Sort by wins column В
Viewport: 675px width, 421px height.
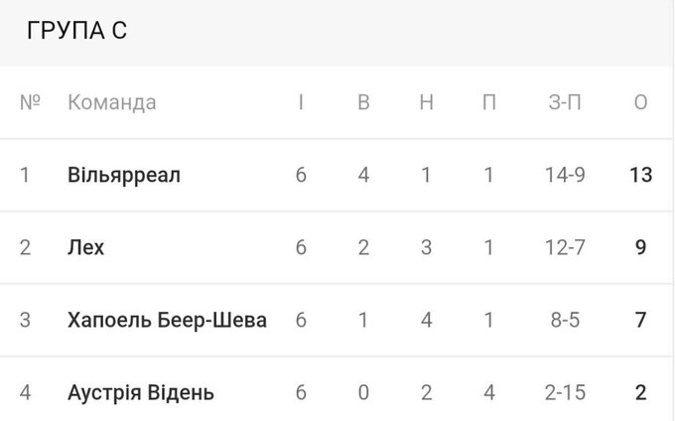click(363, 103)
